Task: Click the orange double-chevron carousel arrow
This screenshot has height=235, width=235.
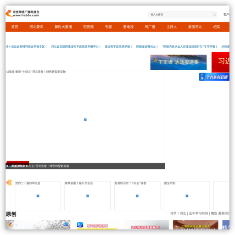Action: pos(9,183)
